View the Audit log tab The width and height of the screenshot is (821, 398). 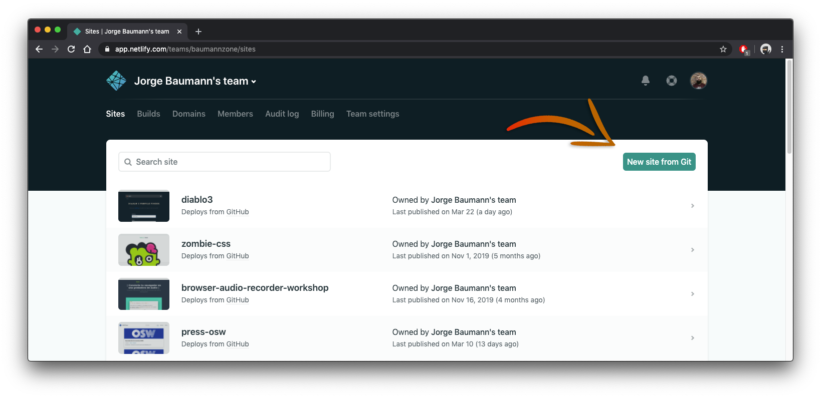pyautogui.click(x=282, y=114)
